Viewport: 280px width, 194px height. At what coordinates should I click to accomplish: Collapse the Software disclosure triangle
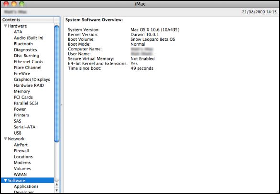pyautogui.click(x=6, y=181)
